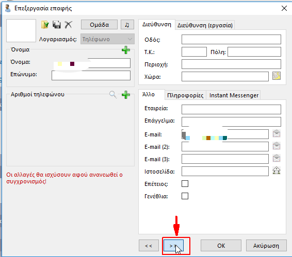The height and width of the screenshot is (257, 292).
Task: Switch to the Διεύθυνση (εργασία) tab
Action: click(x=205, y=25)
